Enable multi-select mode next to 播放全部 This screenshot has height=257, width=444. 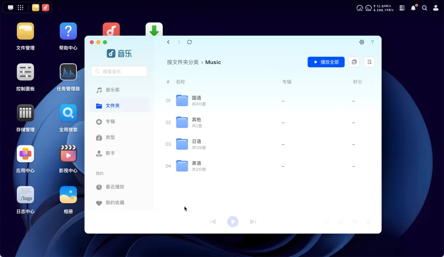tap(354, 62)
